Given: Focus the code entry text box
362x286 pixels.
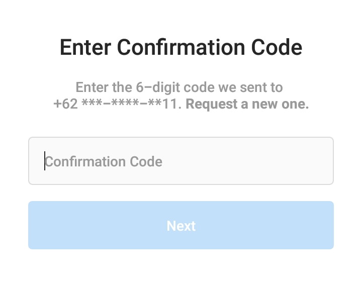Looking at the screenshot, I should click(x=181, y=161).
